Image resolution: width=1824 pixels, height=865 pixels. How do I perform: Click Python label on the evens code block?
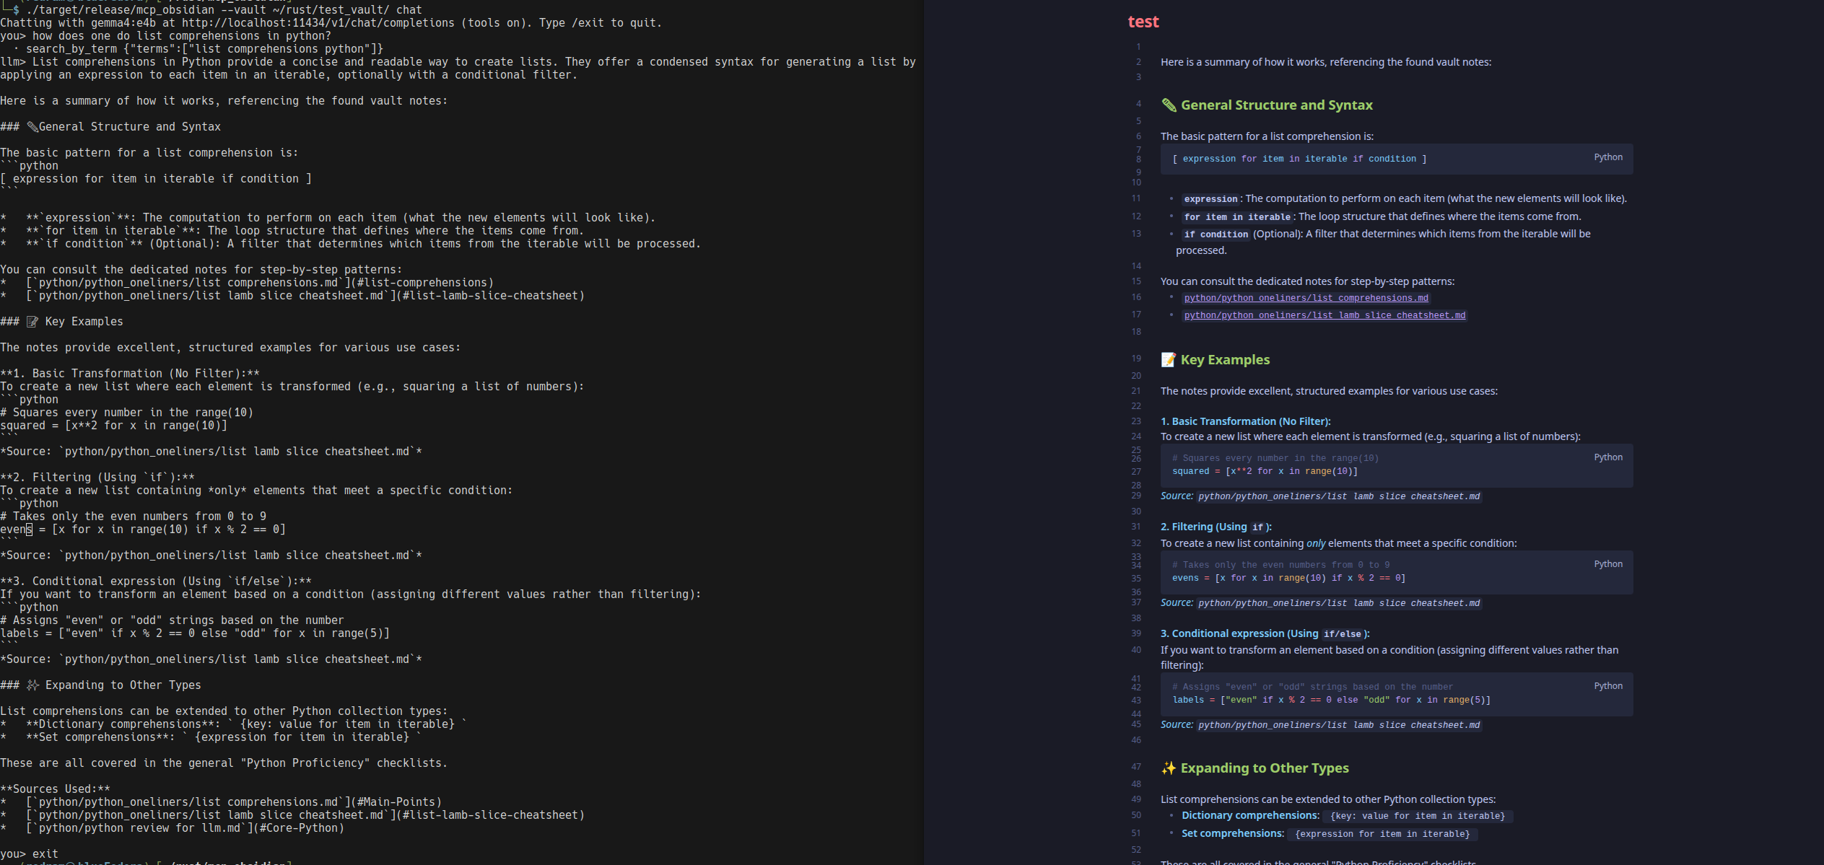(x=1608, y=564)
